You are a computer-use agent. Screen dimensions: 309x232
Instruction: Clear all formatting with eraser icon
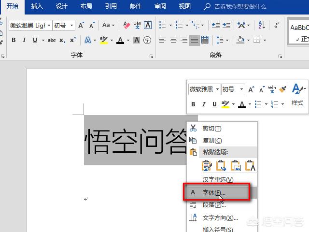click(x=126, y=25)
